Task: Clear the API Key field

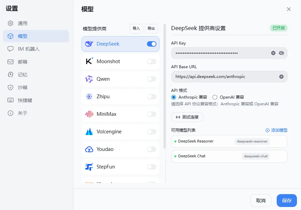Action: click(x=273, y=53)
